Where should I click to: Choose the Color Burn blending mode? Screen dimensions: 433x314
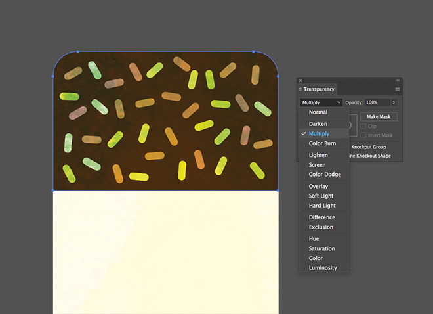point(322,143)
